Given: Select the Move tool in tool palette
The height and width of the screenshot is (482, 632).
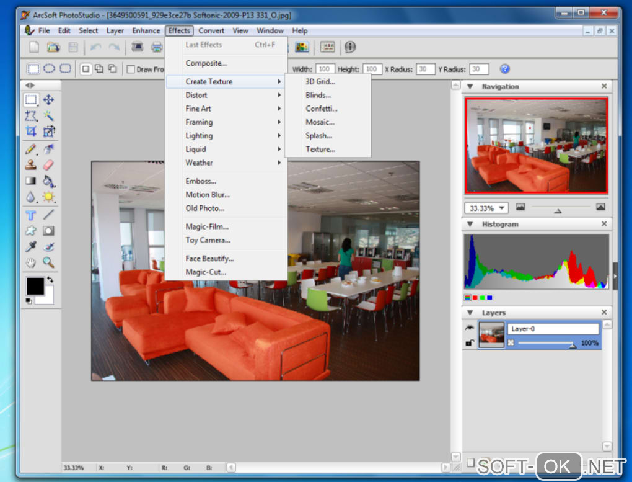Looking at the screenshot, I should click(x=48, y=100).
